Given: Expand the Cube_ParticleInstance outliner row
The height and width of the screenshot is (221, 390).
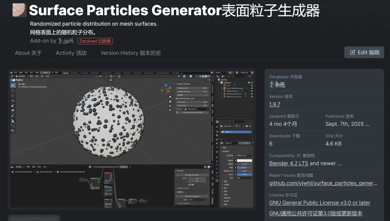Looking at the screenshot, I should [222, 88].
